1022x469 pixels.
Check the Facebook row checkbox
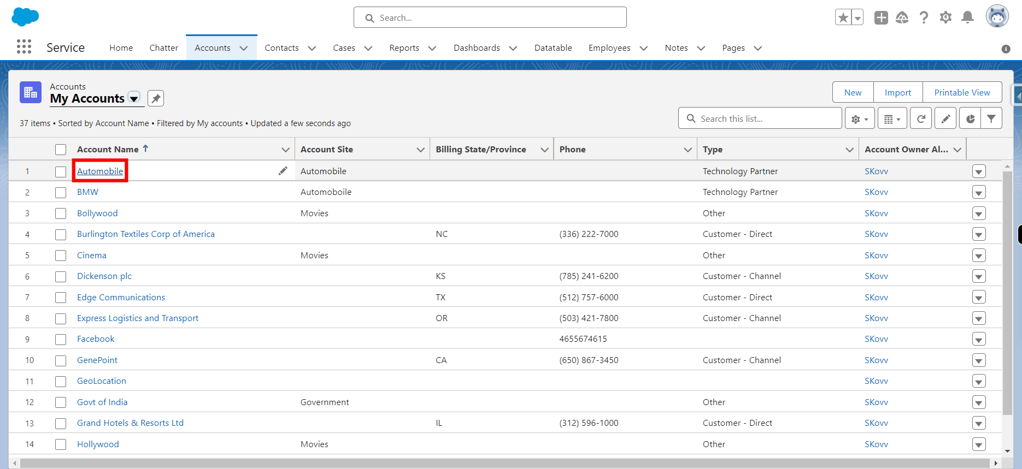(61, 340)
